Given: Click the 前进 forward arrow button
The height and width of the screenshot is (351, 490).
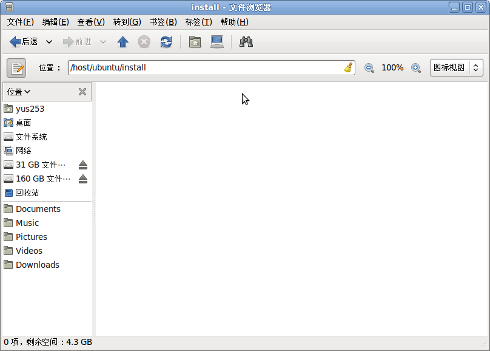Looking at the screenshot, I should click(x=77, y=42).
